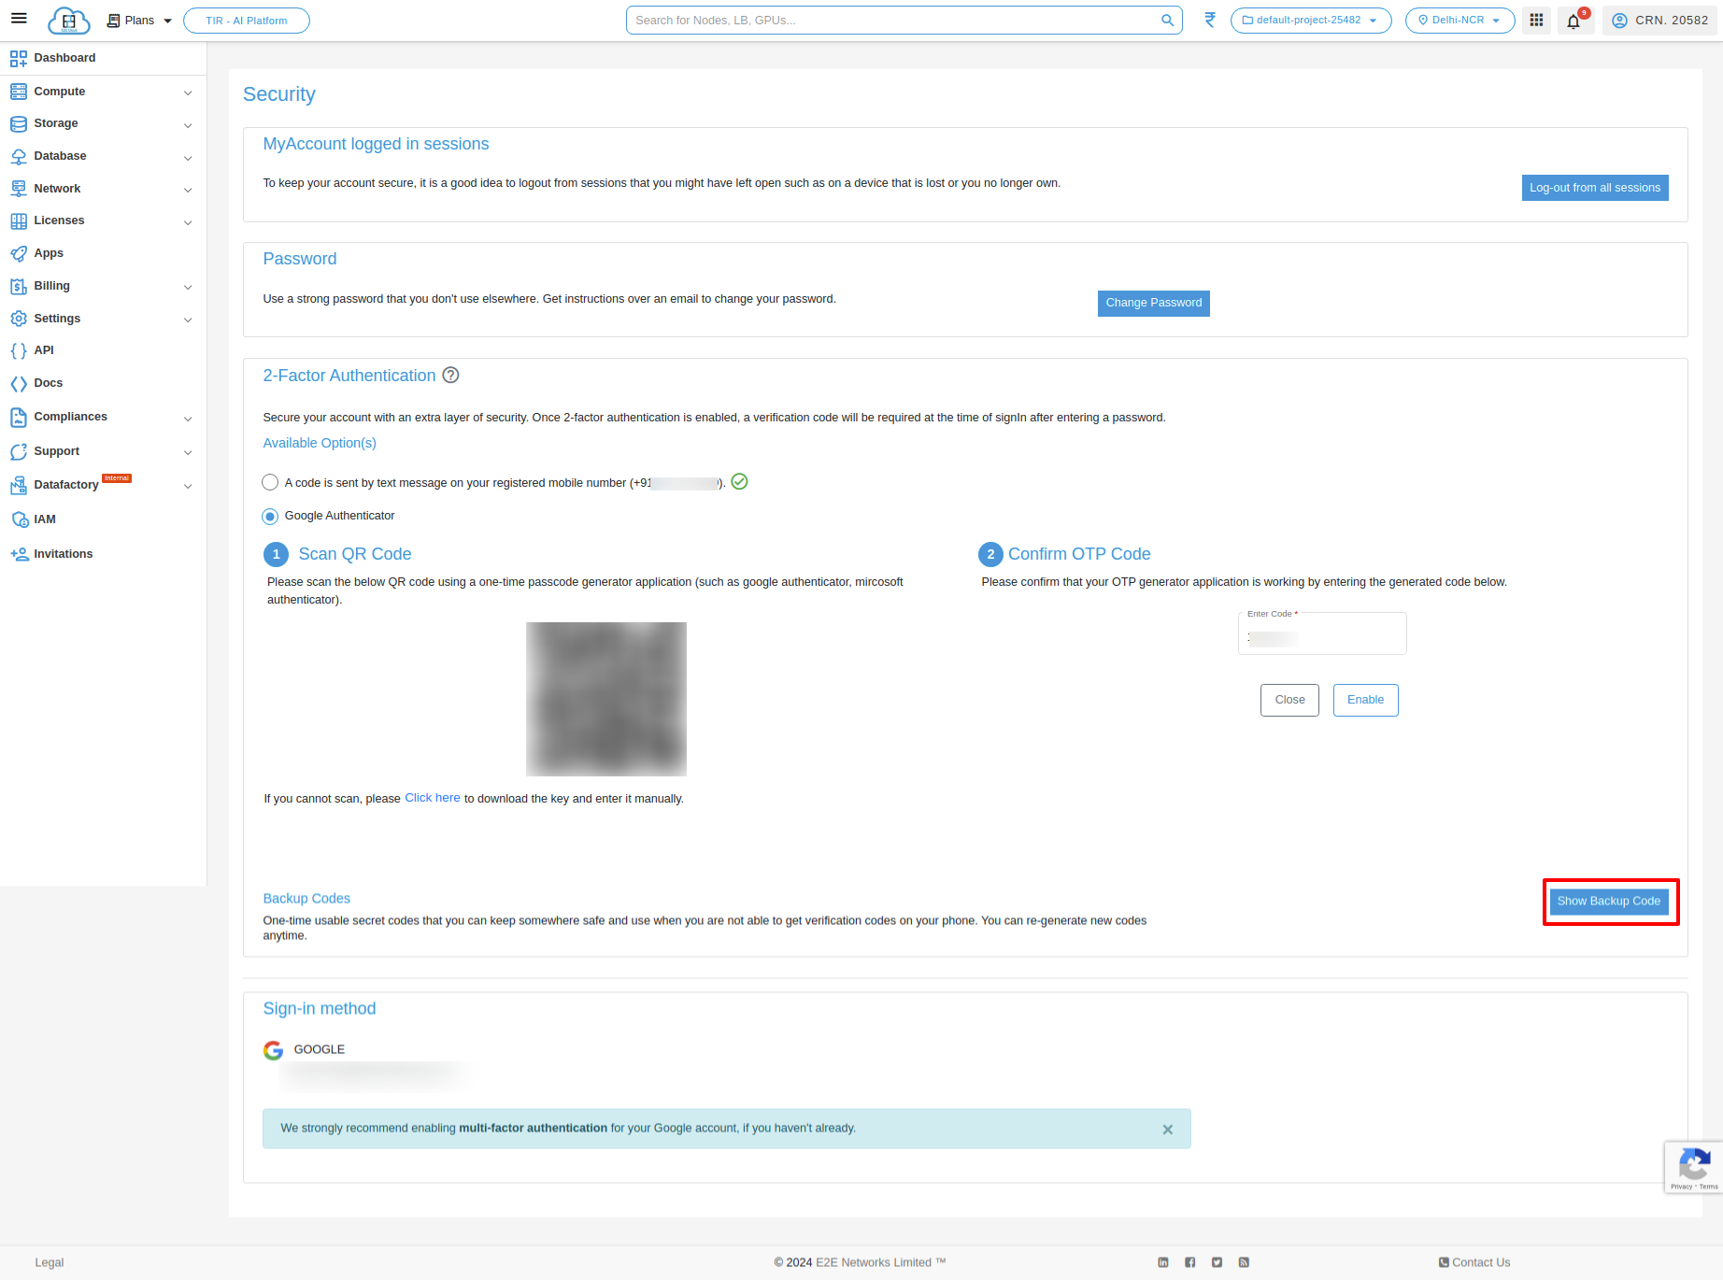Click the Compliances document icon
This screenshot has width=1723, height=1280.
19,417
